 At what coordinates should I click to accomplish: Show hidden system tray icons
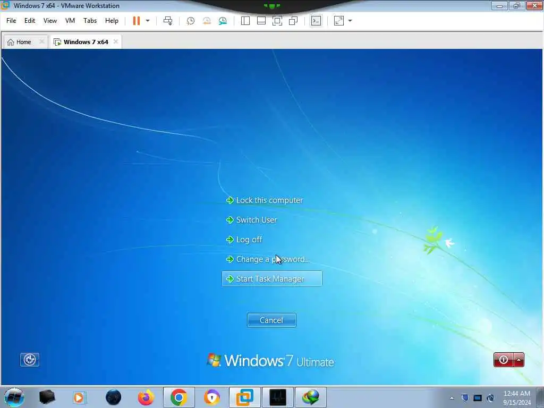[452, 398]
